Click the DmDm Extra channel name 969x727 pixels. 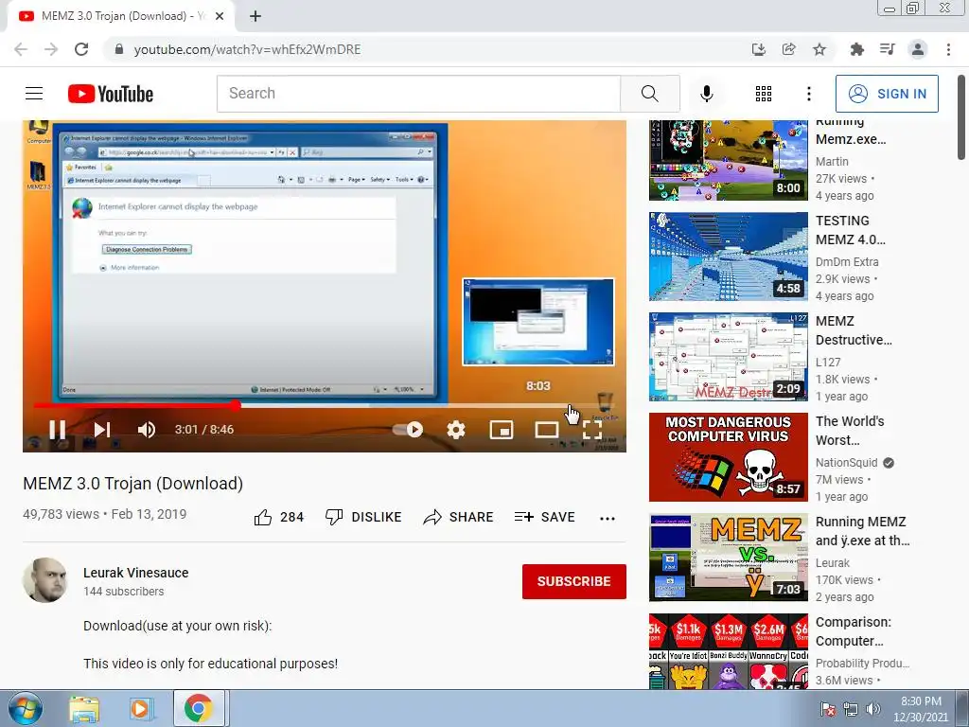pyautogui.click(x=847, y=261)
